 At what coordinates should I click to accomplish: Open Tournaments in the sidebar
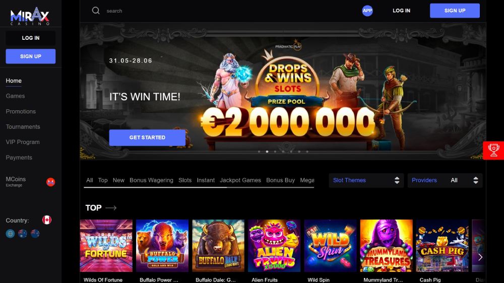[23, 127]
